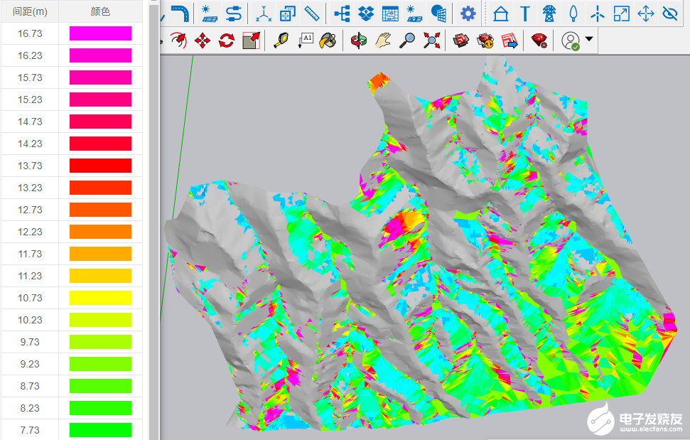Click the zoom extents icon

click(x=431, y=41)
